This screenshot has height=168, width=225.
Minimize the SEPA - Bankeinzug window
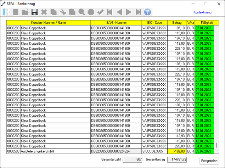(x=193, y=4)
